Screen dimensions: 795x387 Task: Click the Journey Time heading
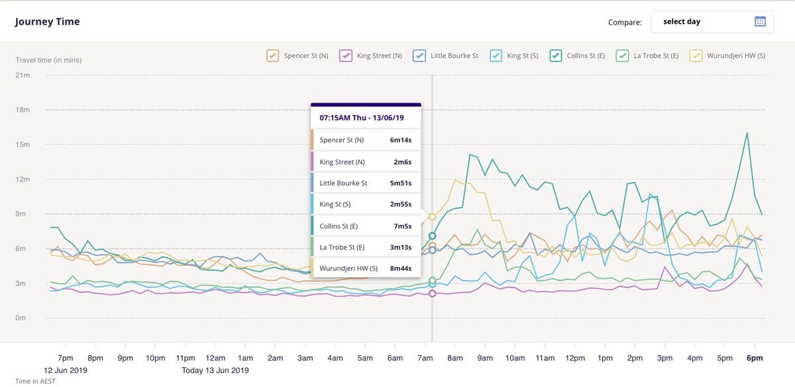coord(48,22)
